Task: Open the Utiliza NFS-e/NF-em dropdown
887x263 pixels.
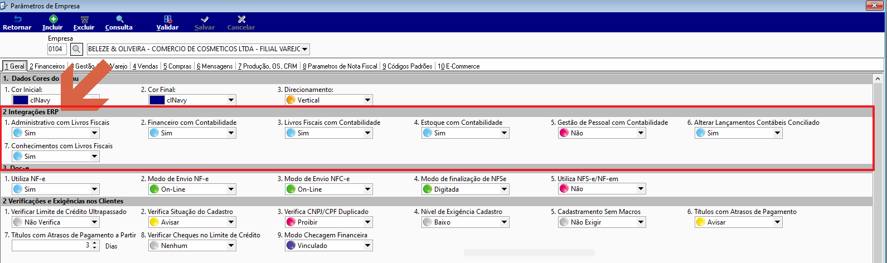Action: tap(641, 189)
